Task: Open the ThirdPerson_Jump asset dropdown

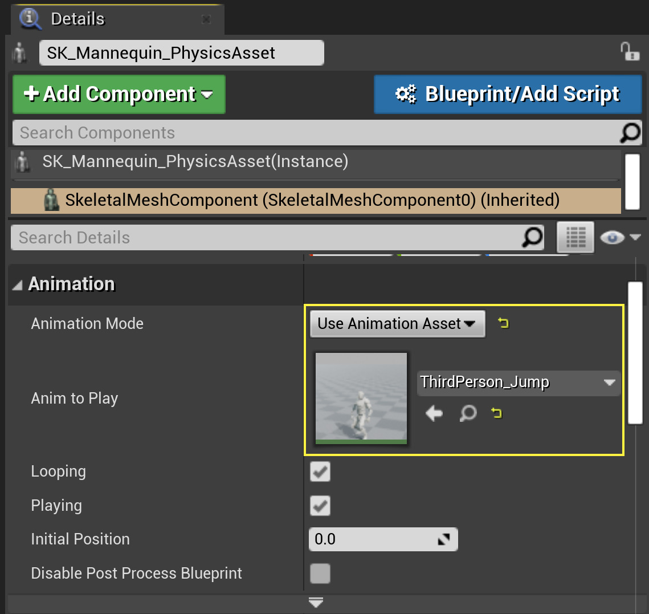Action: 518,383
